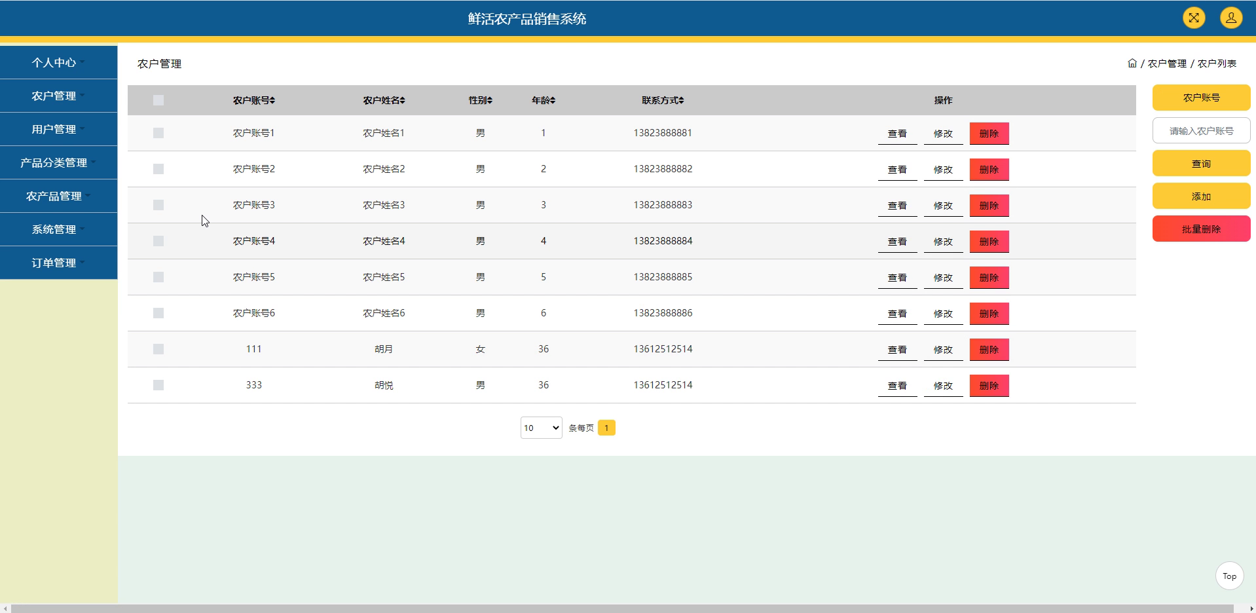The width and height of the screenshot is (1256, 613).
Task: Expand the 系统管理 sidebar menu
Action: [x=59, y=229]
